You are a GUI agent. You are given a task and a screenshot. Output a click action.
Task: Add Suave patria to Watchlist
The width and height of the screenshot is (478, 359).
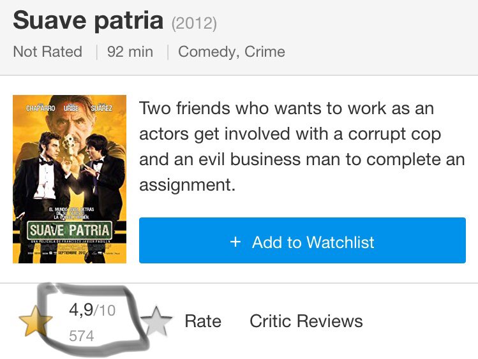click(x=302, y=240)
